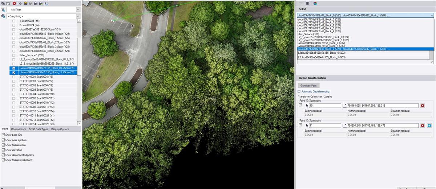Add a new pair with blue plus icon
The width and height of the screenshot is (436, 189).
[x=429, y=126]
